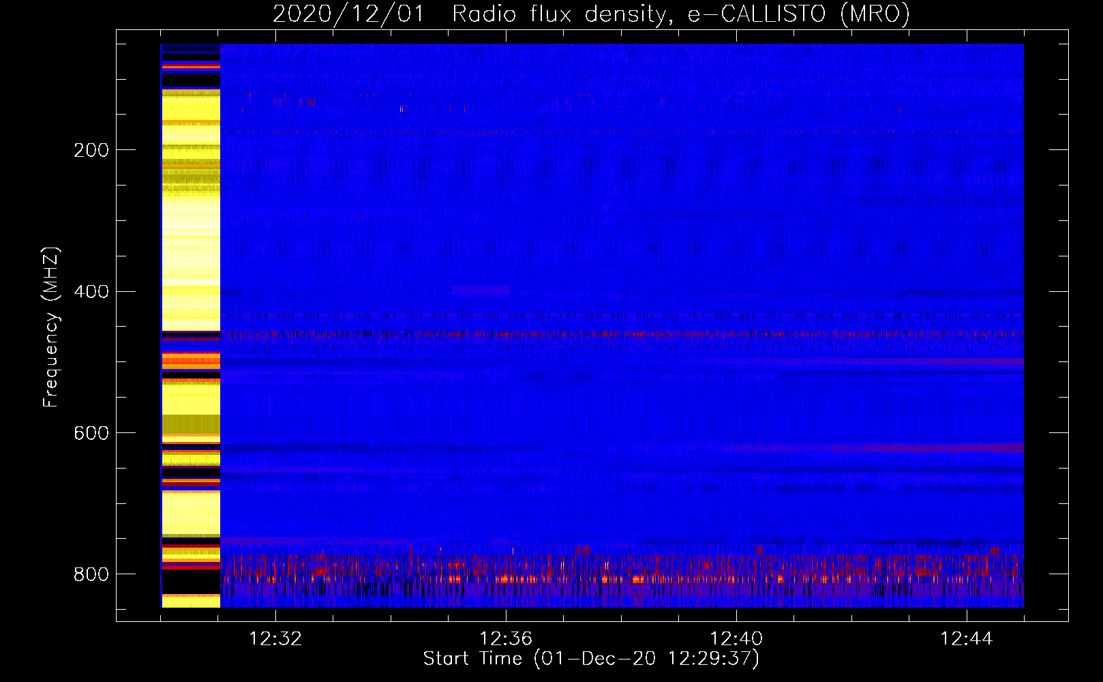This screenshot has width=1103, height=682.
Task: Click the 12:36 time tick label
Action: tap(506, 639)
